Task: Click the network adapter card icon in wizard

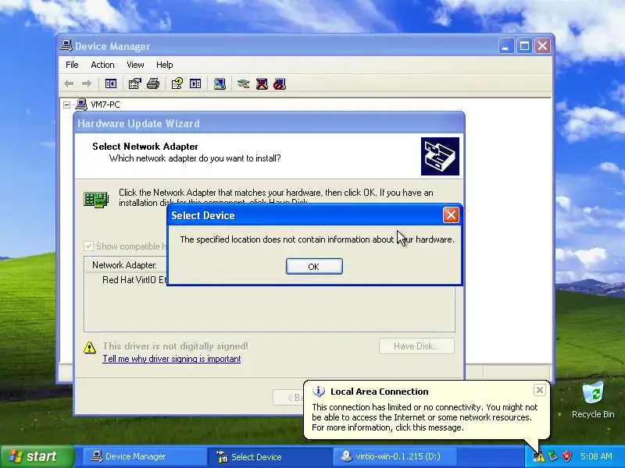Action: click(96, 199)
